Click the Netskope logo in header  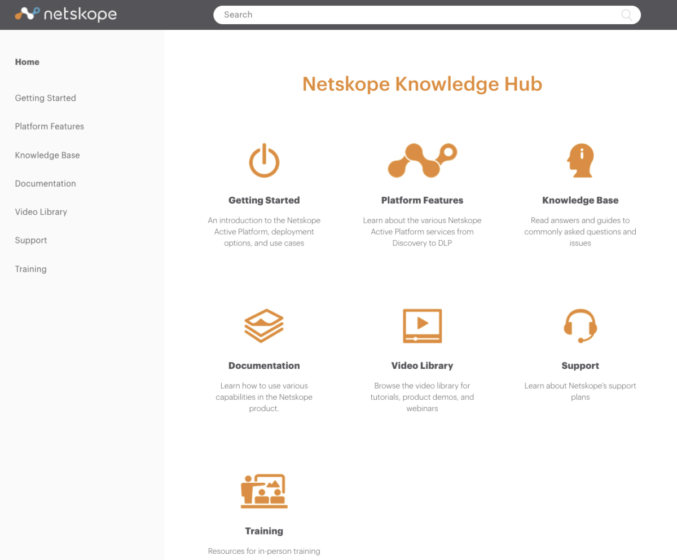[x=65, y=14]
